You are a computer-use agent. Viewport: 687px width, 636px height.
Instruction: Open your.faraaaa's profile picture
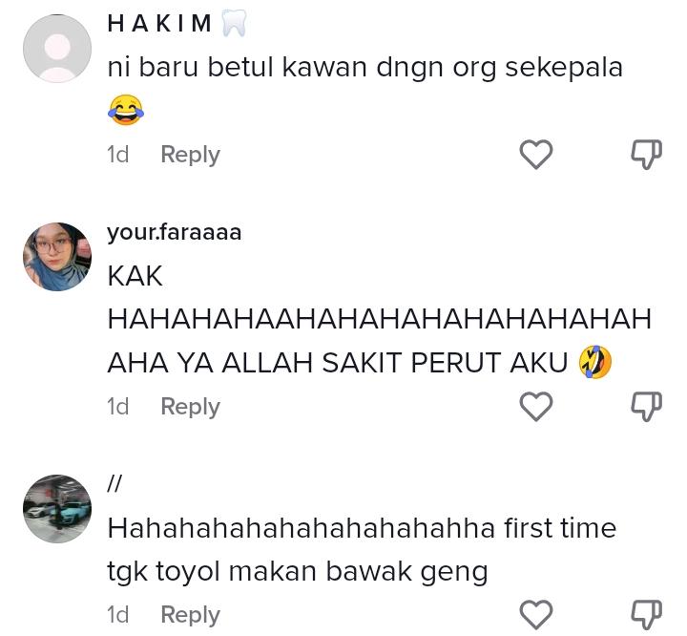57,257
